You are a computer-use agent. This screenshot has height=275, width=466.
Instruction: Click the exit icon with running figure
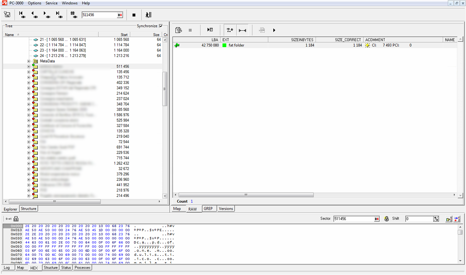coord(148,15)
